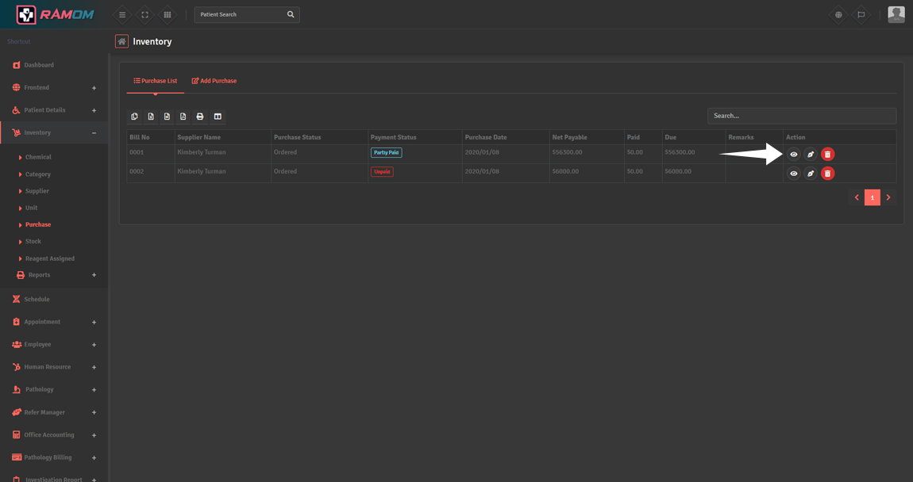Click the table Search field
Viewport: 913px width, 482px height.
pos(801,116)
